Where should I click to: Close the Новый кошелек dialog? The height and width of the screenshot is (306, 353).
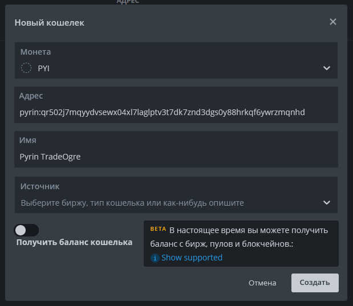(x=332, y=22)
